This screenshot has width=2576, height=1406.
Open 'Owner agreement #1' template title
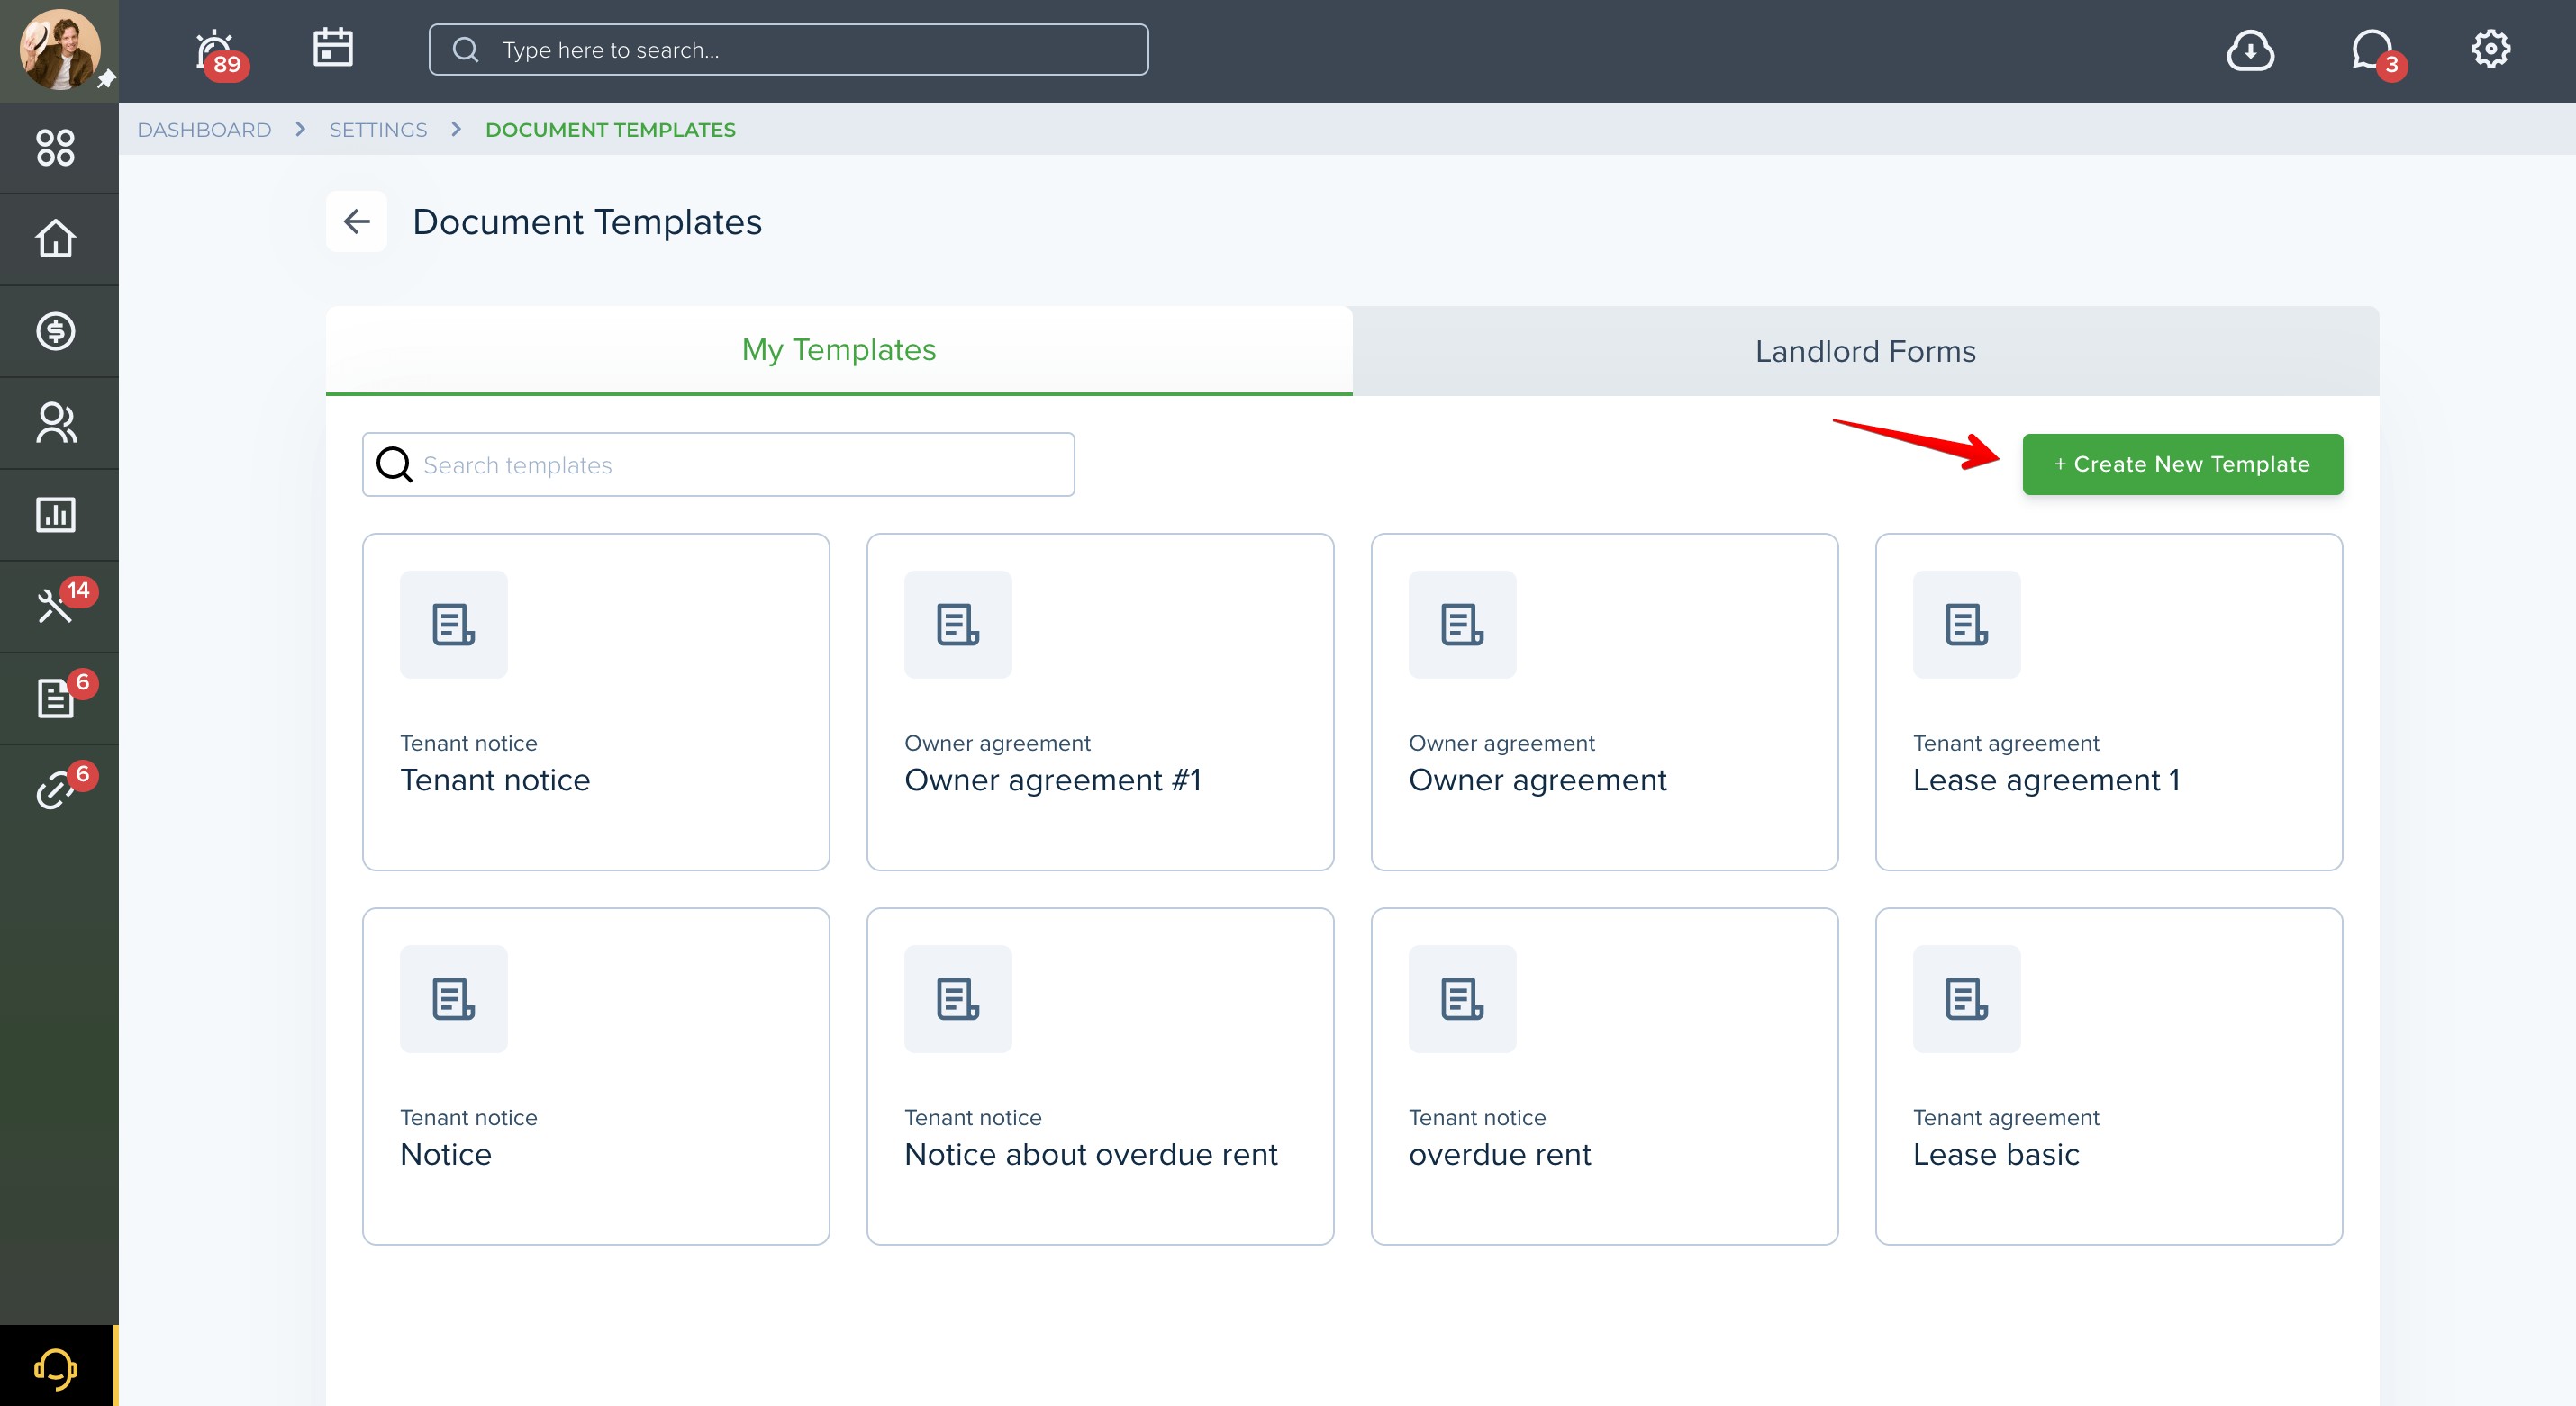click(x=1053, y=780)
